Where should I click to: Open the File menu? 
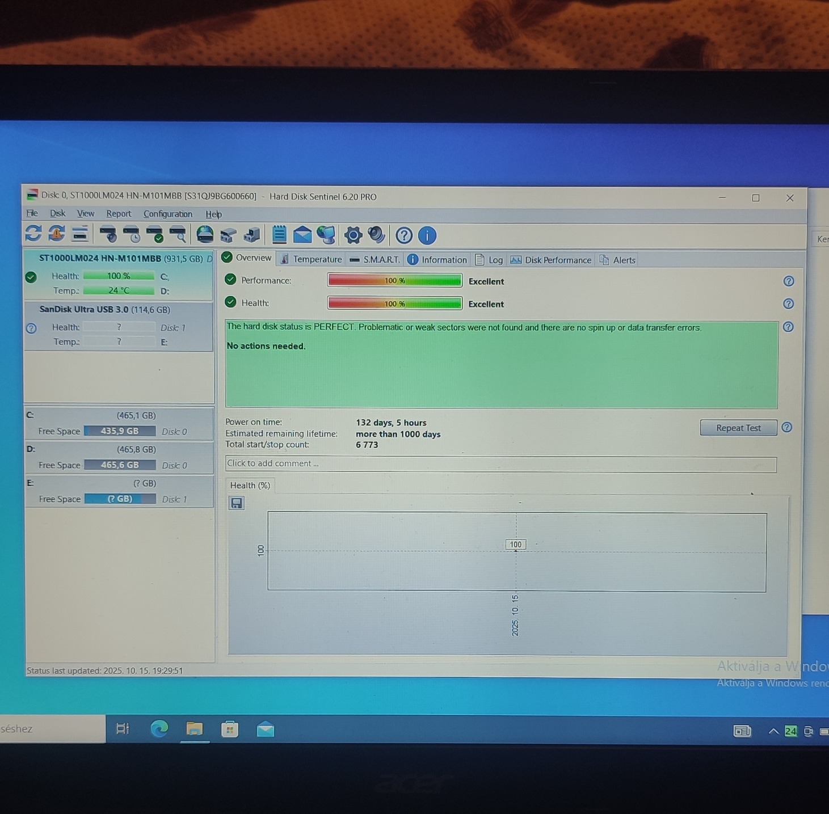point(32,213)
